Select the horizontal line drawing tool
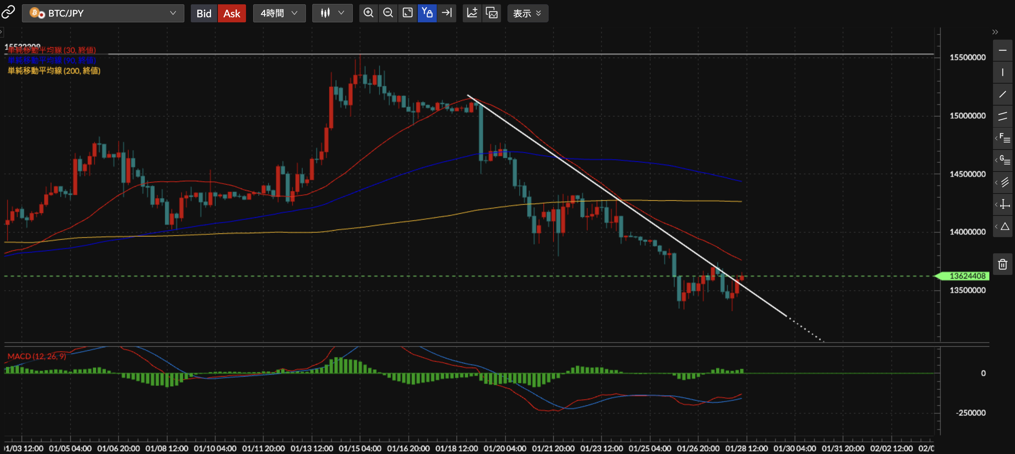1015x454 pixels. point(1002,50)
